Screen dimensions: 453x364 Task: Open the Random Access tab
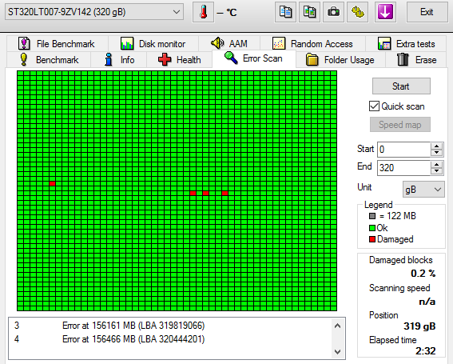pyautogui.click(x=313, y=44)
